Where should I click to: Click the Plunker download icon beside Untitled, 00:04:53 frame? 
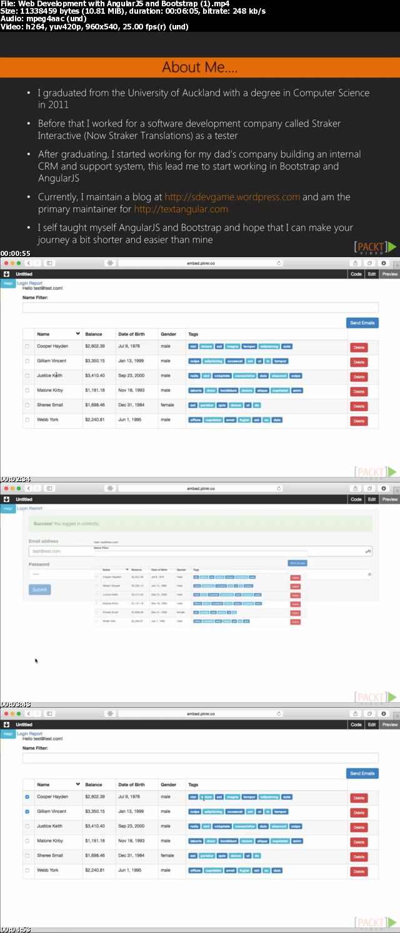6,725
